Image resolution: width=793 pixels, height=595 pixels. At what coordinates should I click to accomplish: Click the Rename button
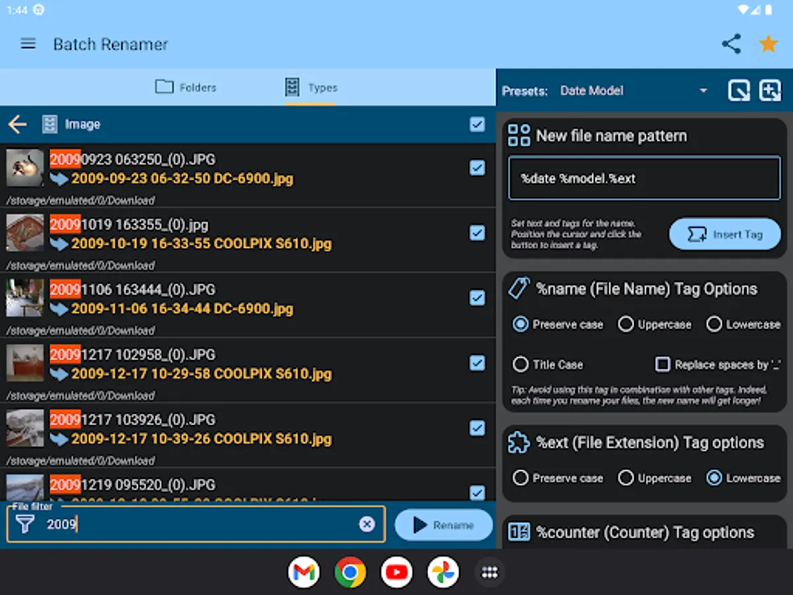tap(444, 525)
